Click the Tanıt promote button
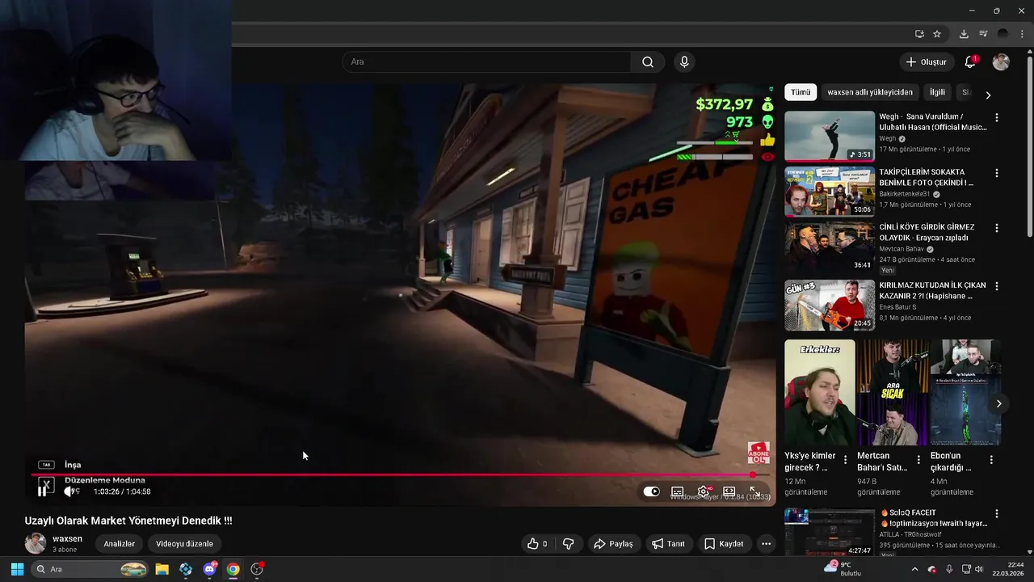The width and height of the screenshot is (1034, 582). click(x=669, y=544)
